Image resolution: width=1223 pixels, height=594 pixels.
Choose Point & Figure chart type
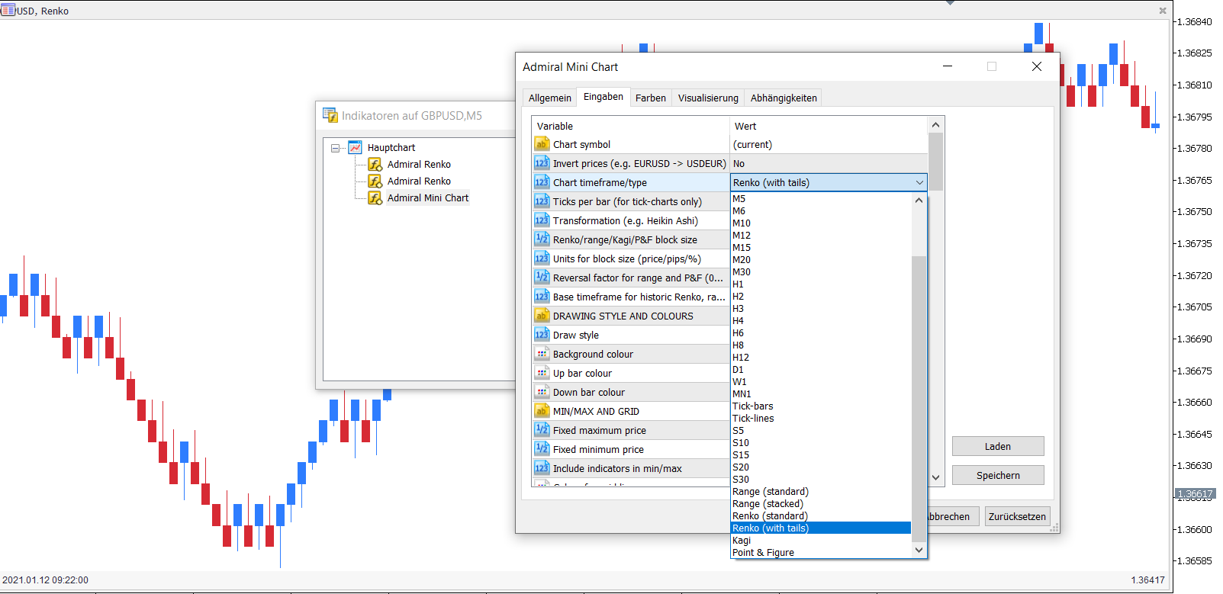coord(763,553)
